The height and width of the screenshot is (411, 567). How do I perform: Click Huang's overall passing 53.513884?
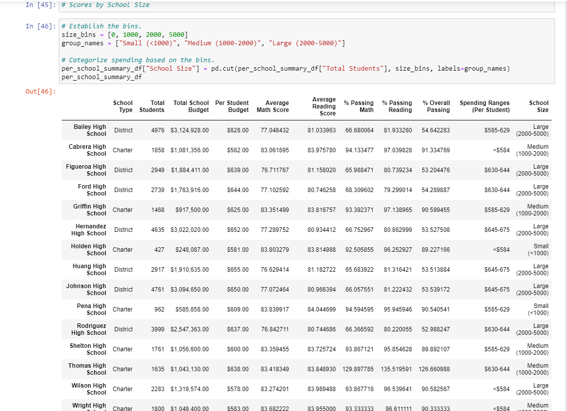pos(436,269)
